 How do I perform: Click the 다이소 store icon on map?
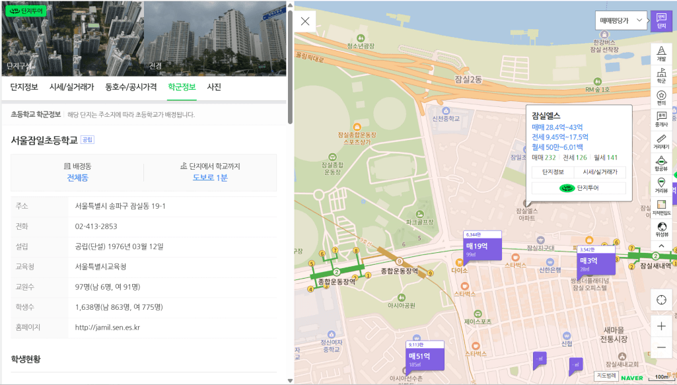(459, 262)
